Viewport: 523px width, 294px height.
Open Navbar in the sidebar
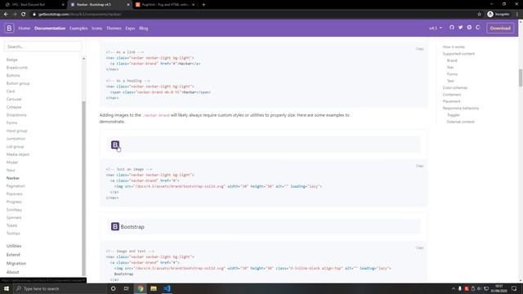tap(13, 178)
